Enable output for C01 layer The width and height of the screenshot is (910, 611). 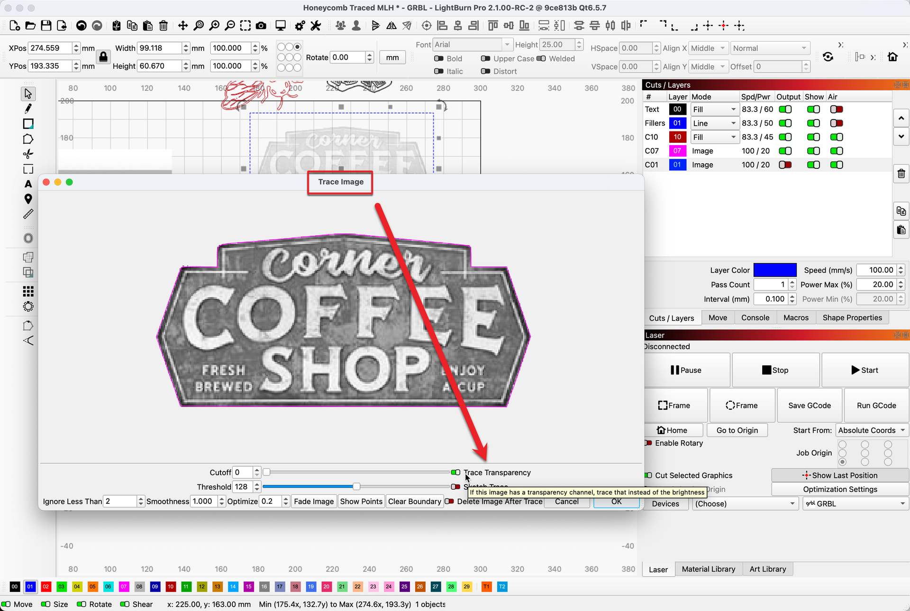point(785,165)
